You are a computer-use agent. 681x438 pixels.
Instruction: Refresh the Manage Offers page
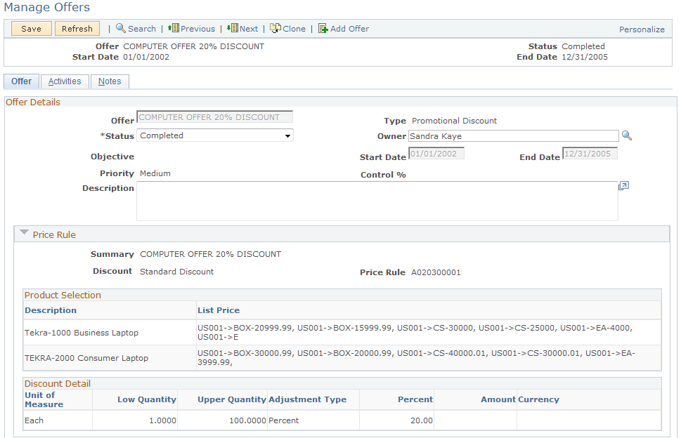click(77, 28)
